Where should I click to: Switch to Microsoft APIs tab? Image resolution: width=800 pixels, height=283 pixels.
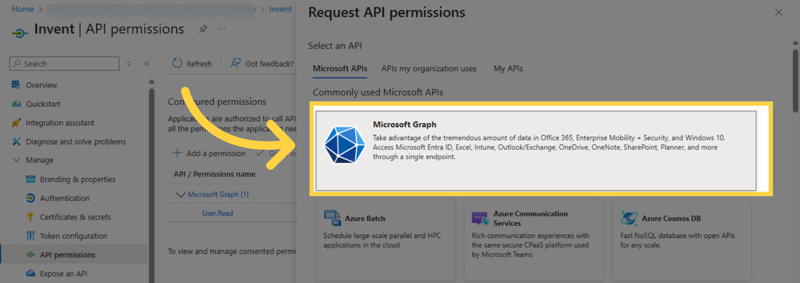tap(340, 68)
